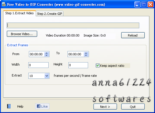The image size is (155, 113).
Task: Switch to Step 1.Extract Video tab
Action: 19,13
